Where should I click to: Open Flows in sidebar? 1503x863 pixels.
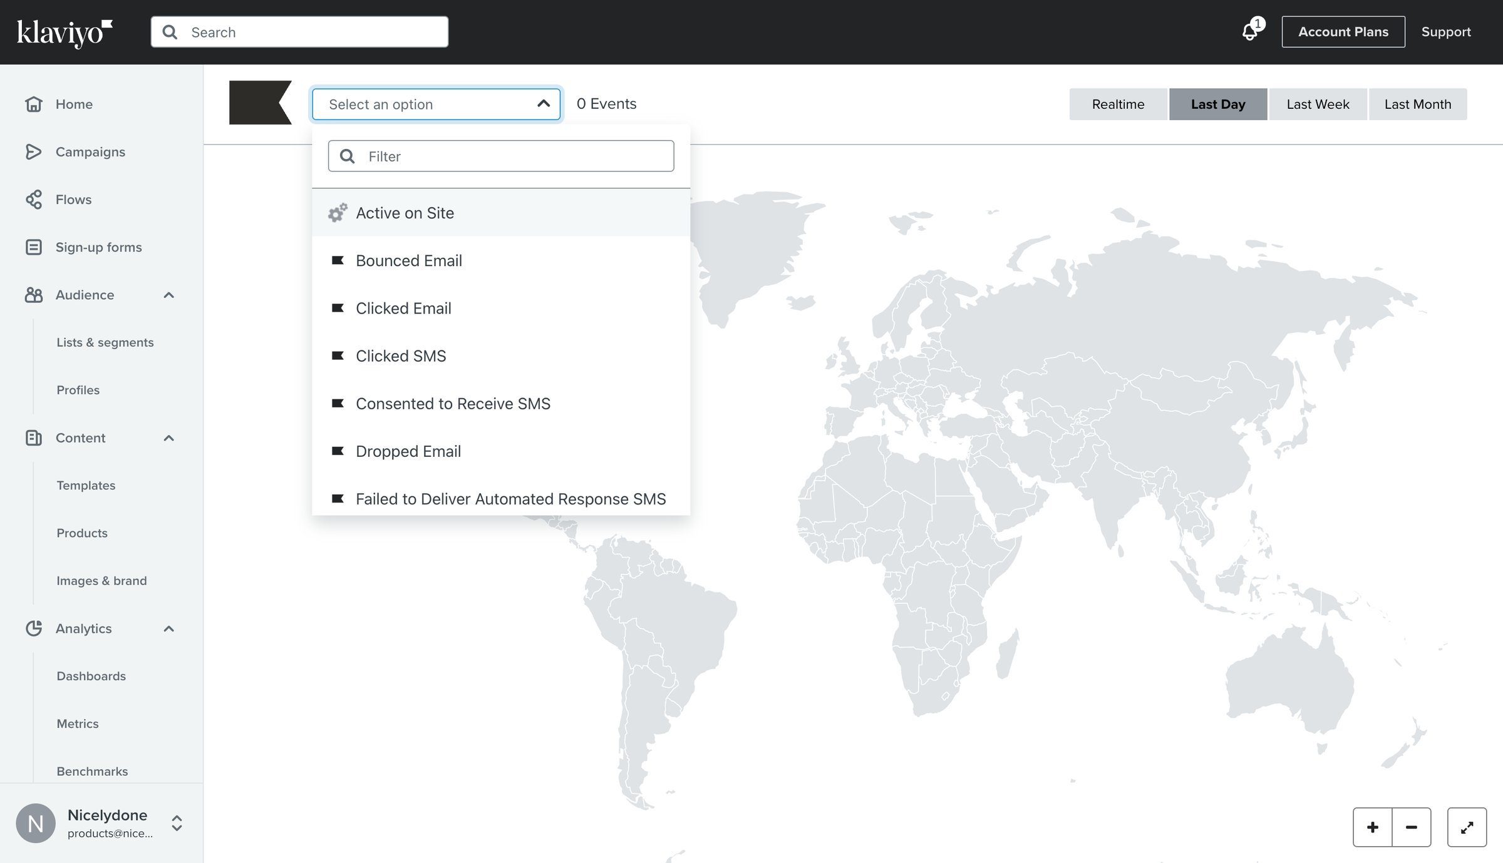click(x=73, y=199)
